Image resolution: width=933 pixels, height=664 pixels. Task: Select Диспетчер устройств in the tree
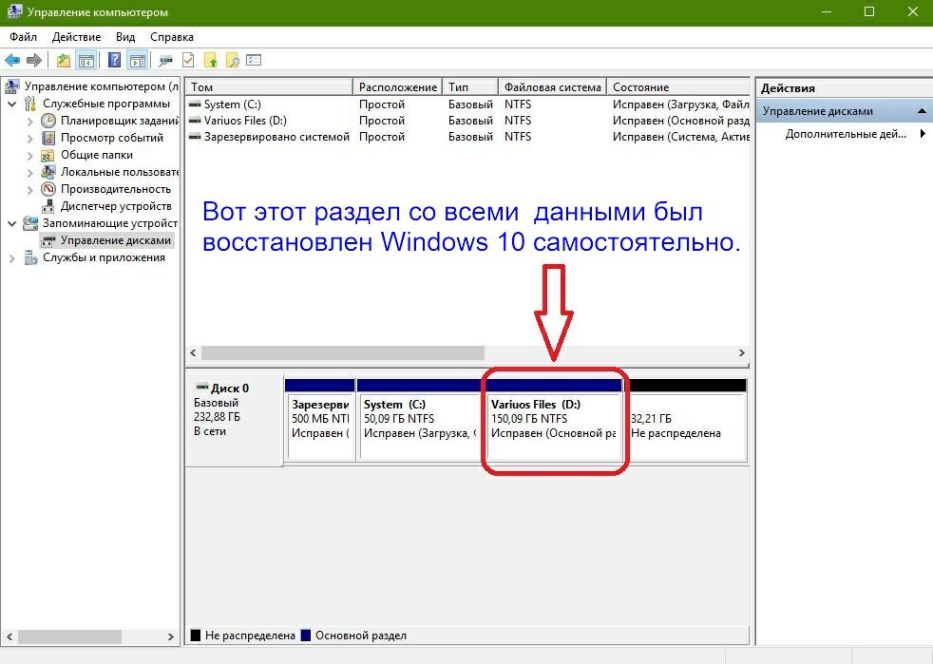point(115,206)
